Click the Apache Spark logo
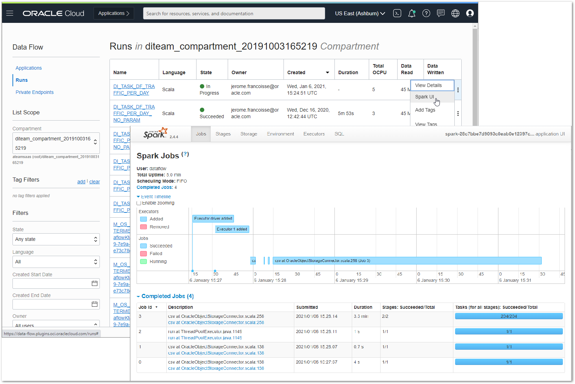Image resolution: width=575 pixels, height=384 pixels. 156,133
